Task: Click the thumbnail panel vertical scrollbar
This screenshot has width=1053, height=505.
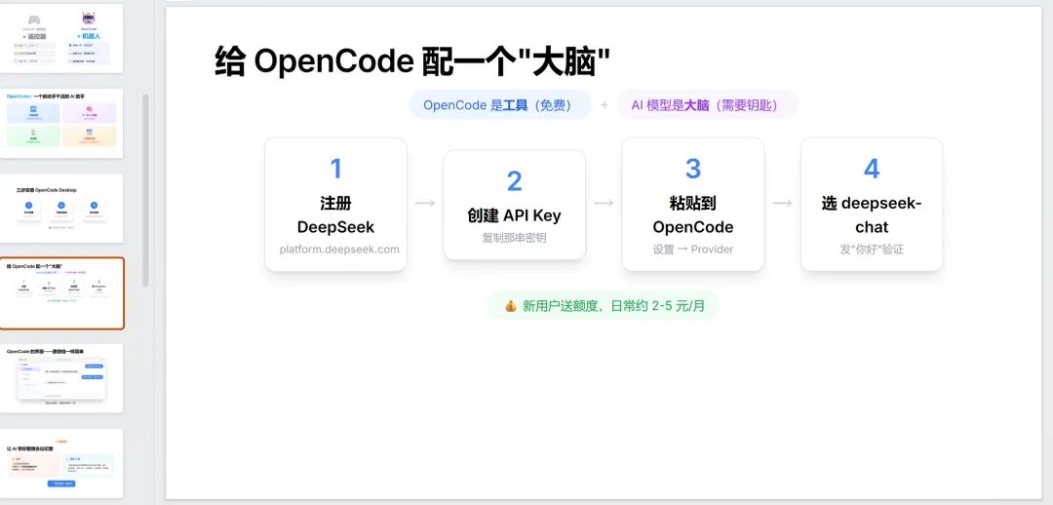Action: (145, 191)
